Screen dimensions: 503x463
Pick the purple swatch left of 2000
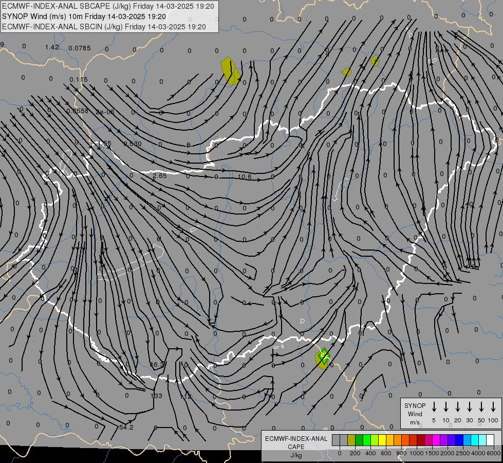(x=443, y=440)
